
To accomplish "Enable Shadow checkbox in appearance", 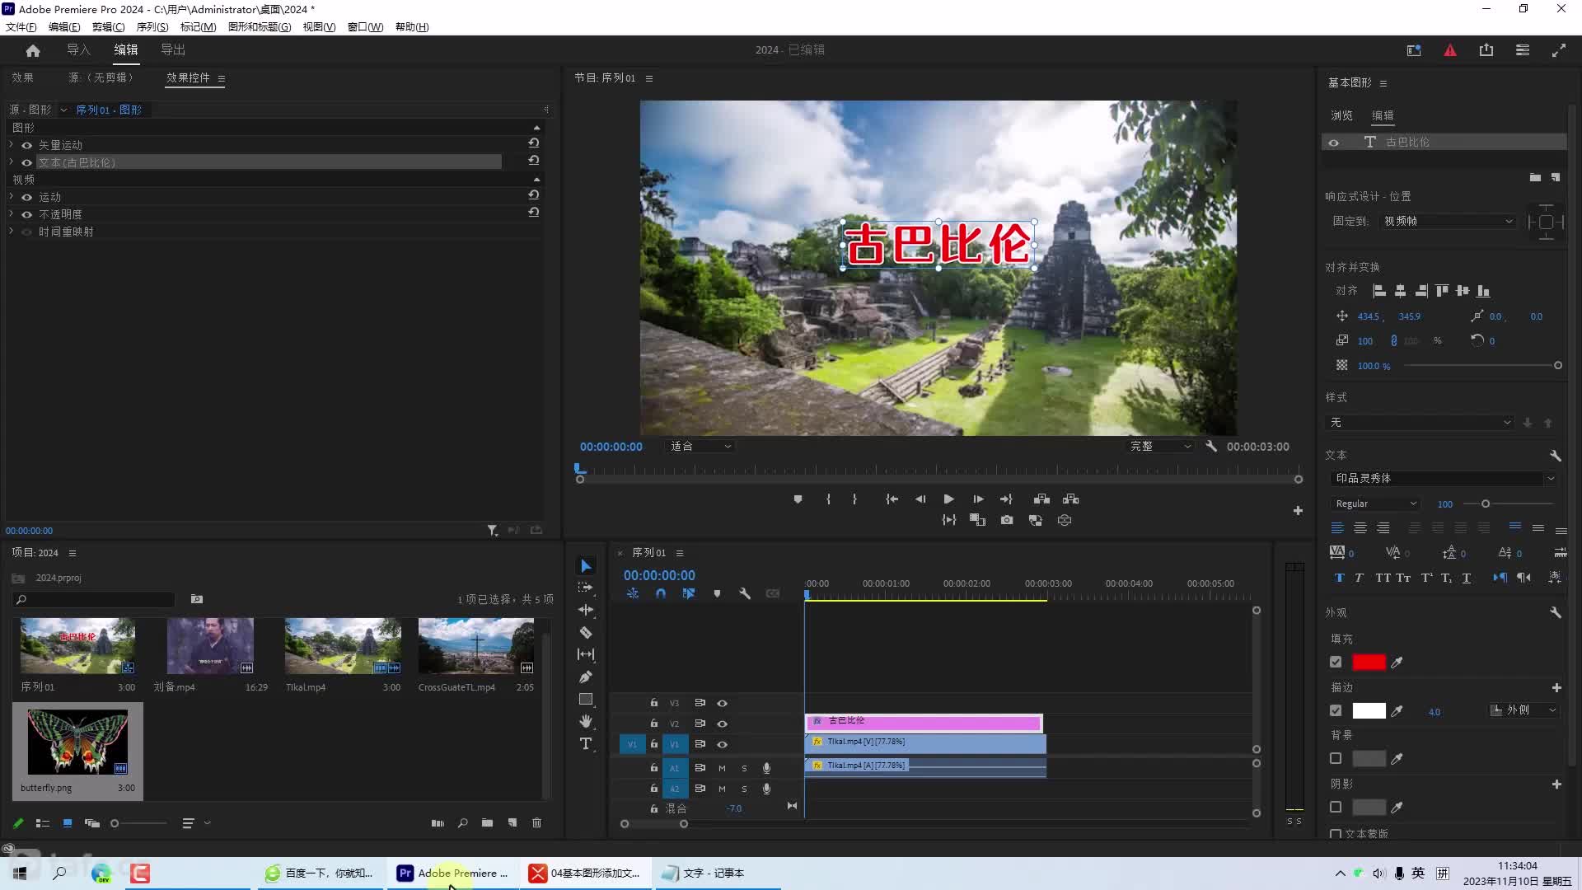I will click(1336, 807).
